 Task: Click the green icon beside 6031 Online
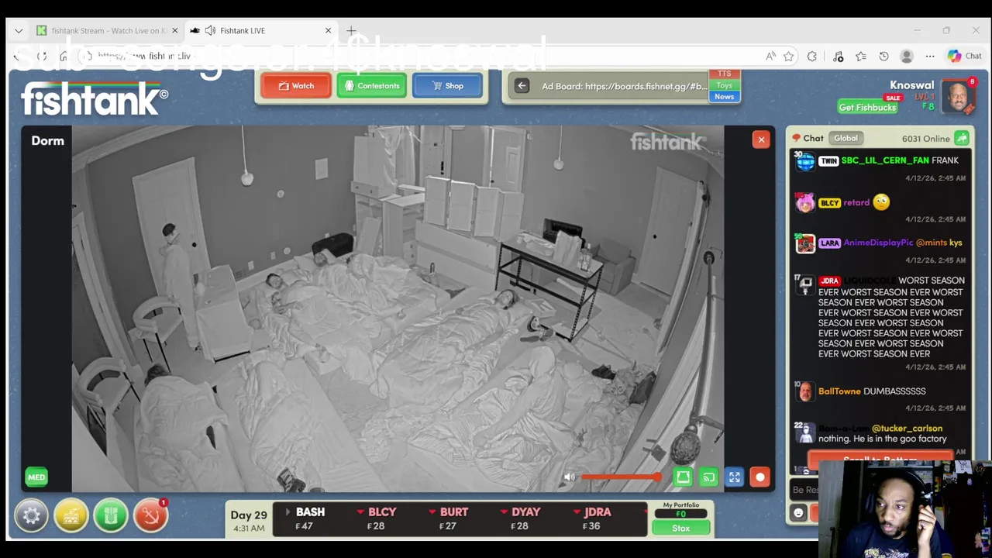coord(962,138)
